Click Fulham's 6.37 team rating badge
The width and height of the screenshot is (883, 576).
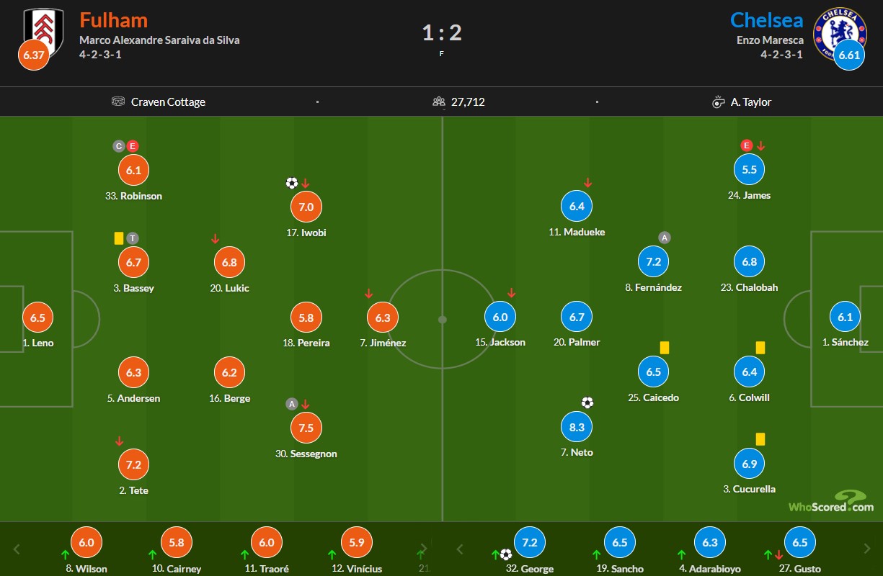coord(34,56)
